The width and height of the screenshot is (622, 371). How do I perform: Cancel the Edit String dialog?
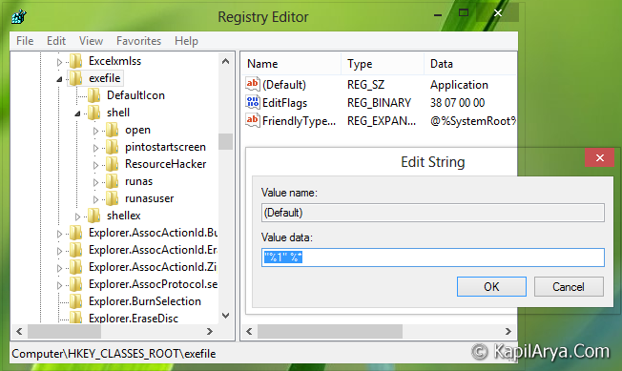point(569,286)
